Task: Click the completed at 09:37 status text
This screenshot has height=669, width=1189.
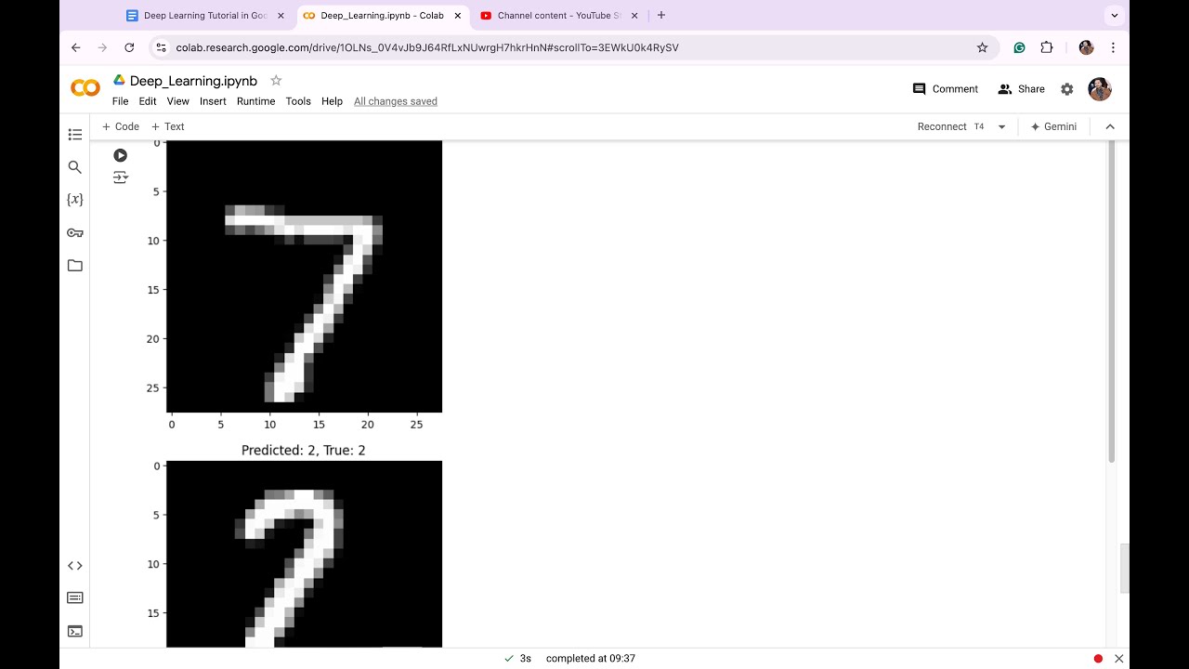Action: (x=591, y=659)
